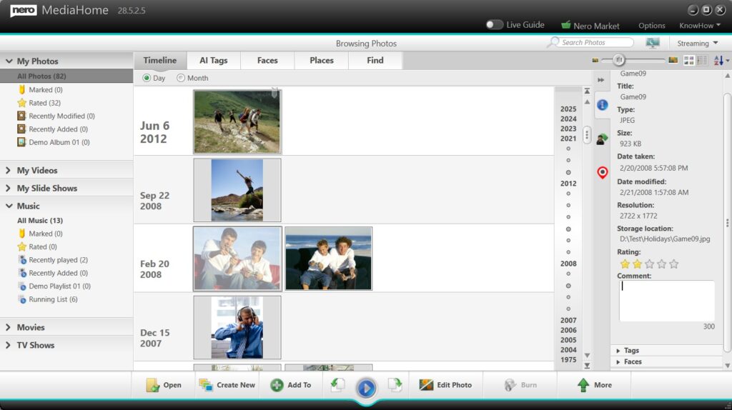Open the Options menu
732x410 pixels.
652,26
